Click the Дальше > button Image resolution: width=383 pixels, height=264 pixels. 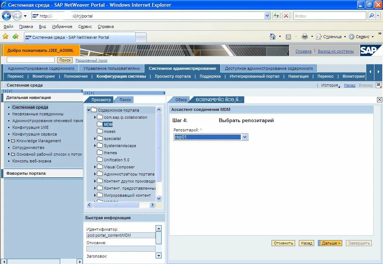point(330,243)
